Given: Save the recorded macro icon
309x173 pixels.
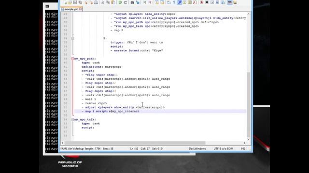Looking at the screenshot, I should point(223,2).
